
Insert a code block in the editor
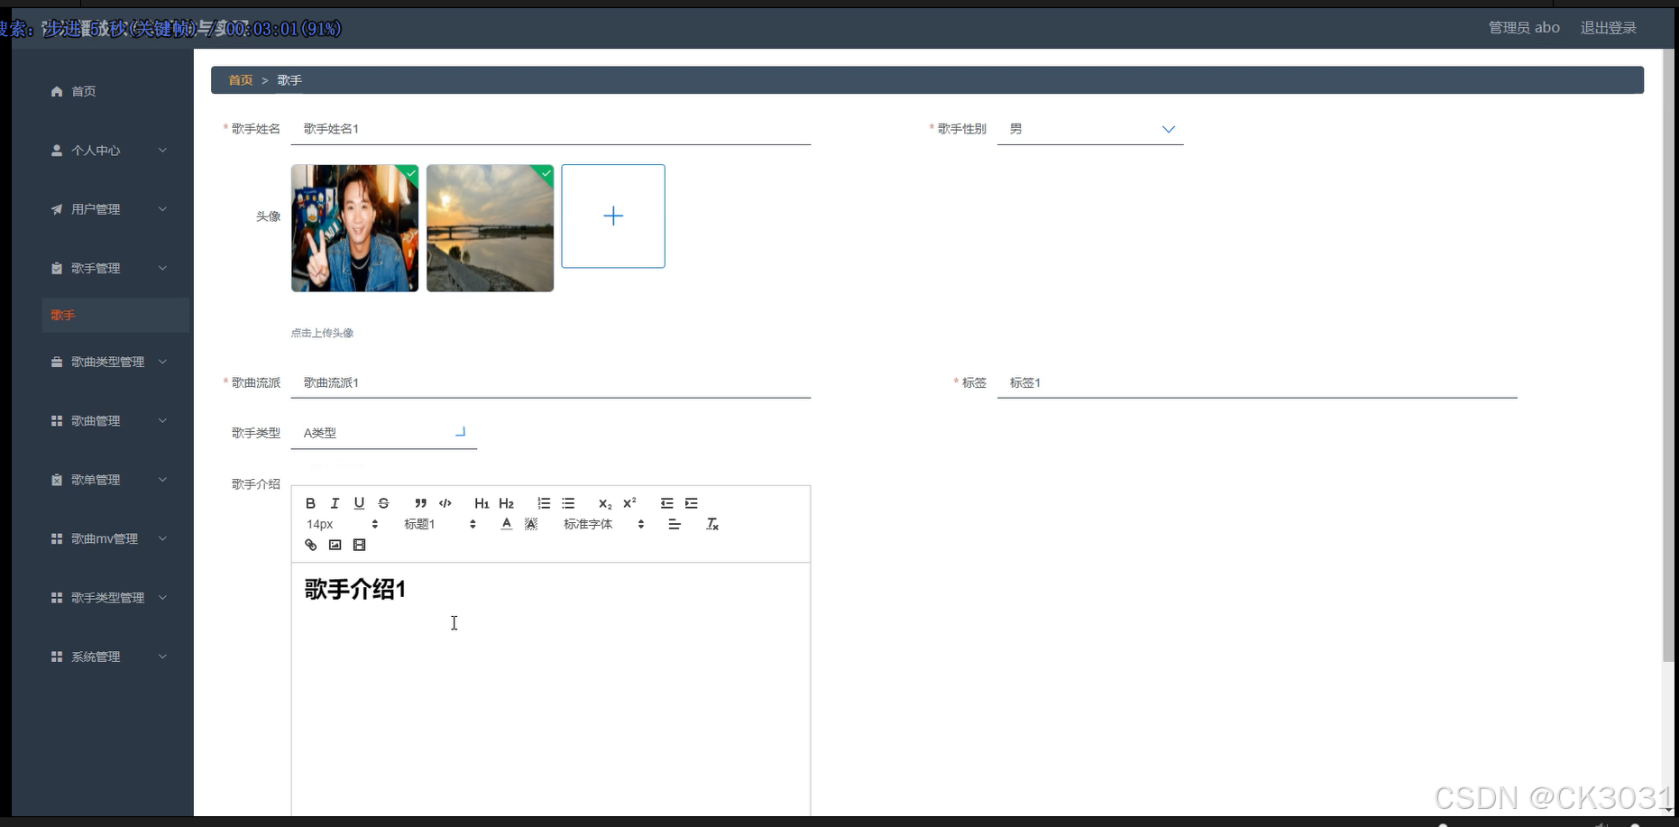445,503
